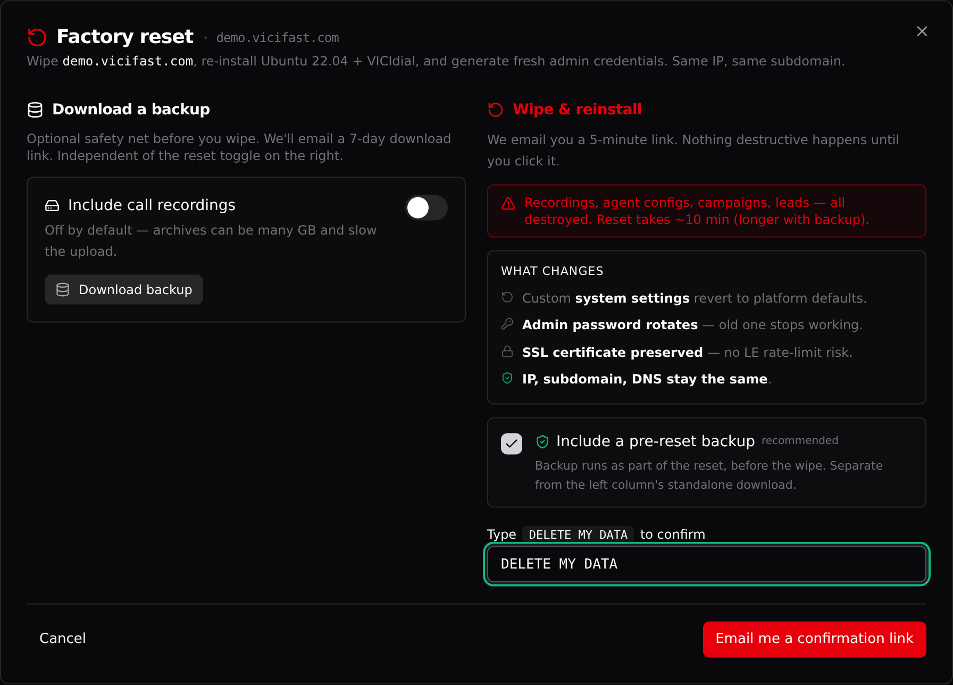Click the database icon beside Download a backup
Image resolution: width=953 pixels, height=685 pixels.
[x=35, y=110]
